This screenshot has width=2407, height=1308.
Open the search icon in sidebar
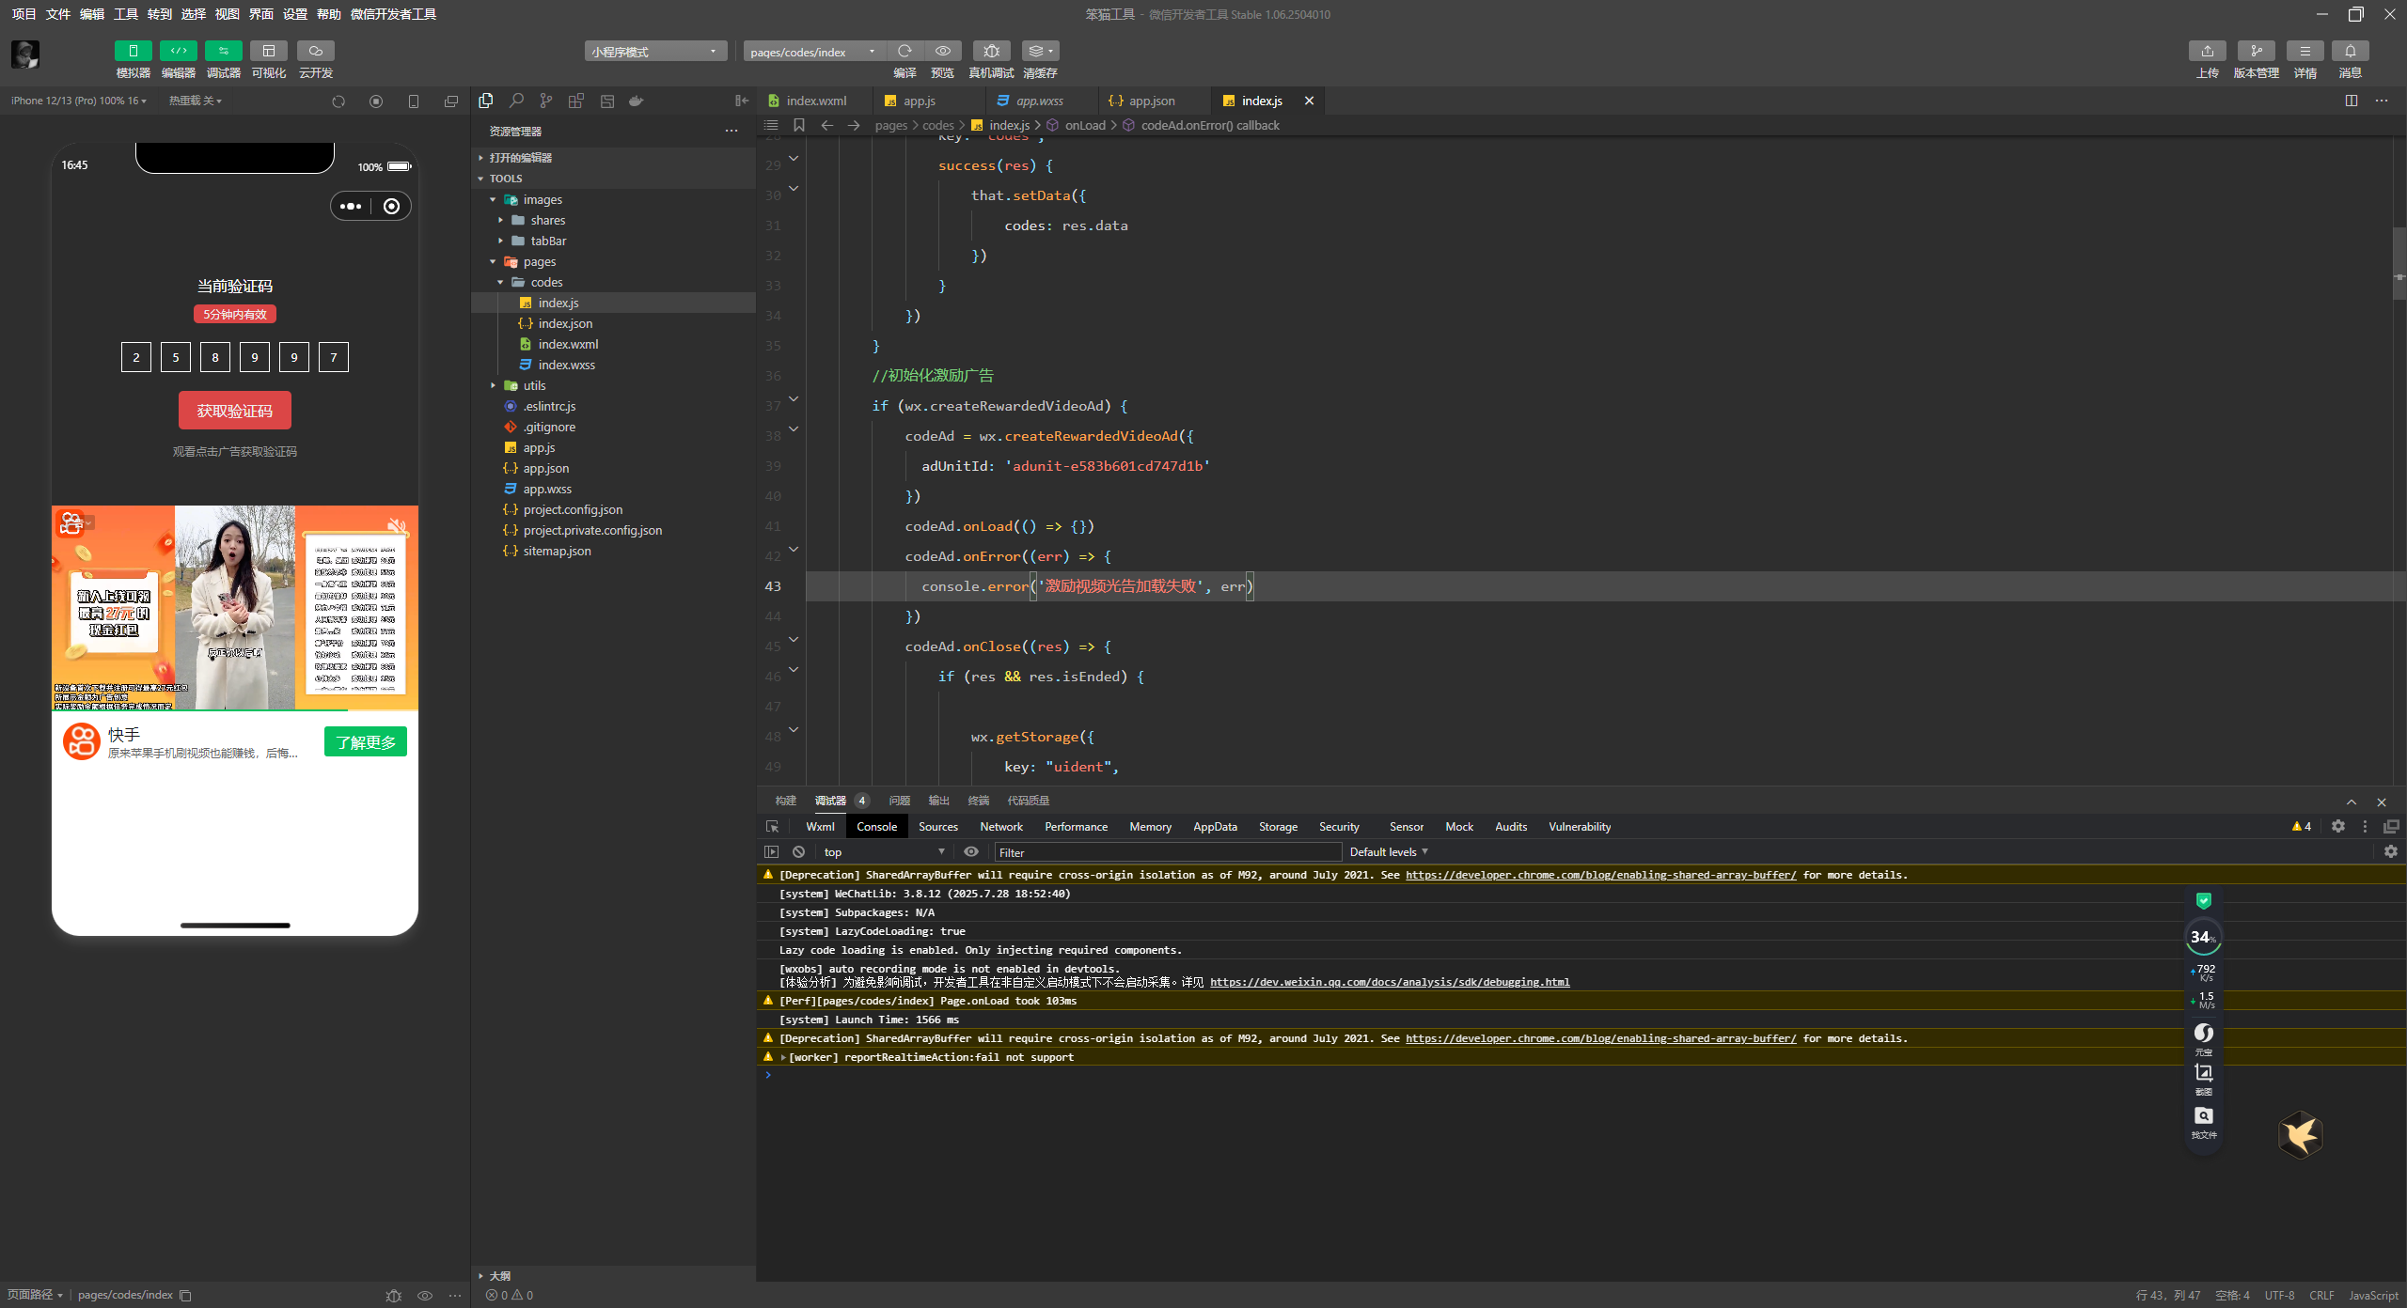click(516, 101)
